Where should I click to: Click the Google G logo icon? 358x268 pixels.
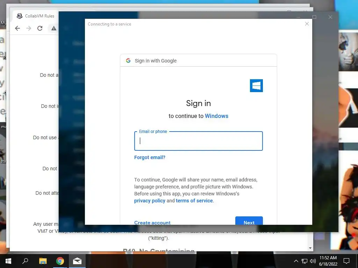point(128,61)
